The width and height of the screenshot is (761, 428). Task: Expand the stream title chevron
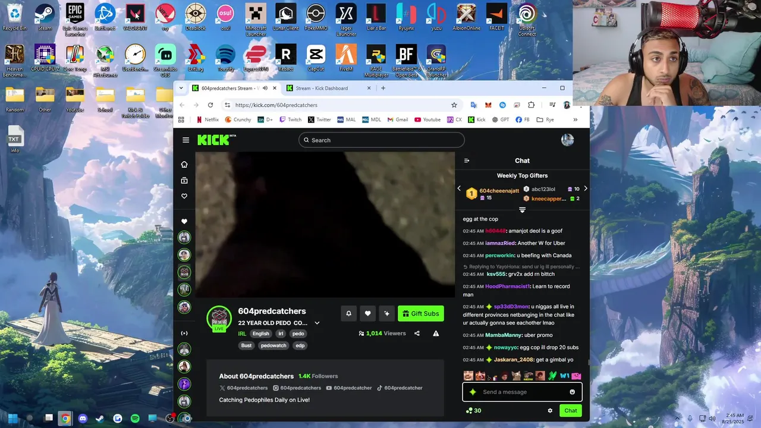317,323
